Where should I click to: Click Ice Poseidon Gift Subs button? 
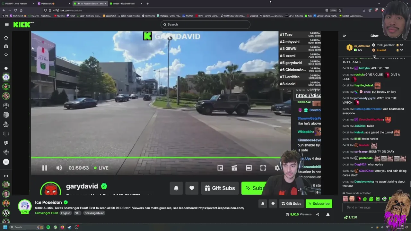(291, 204)
